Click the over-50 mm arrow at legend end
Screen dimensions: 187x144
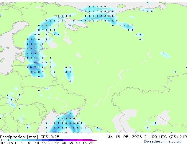click(x=93, y=140)
